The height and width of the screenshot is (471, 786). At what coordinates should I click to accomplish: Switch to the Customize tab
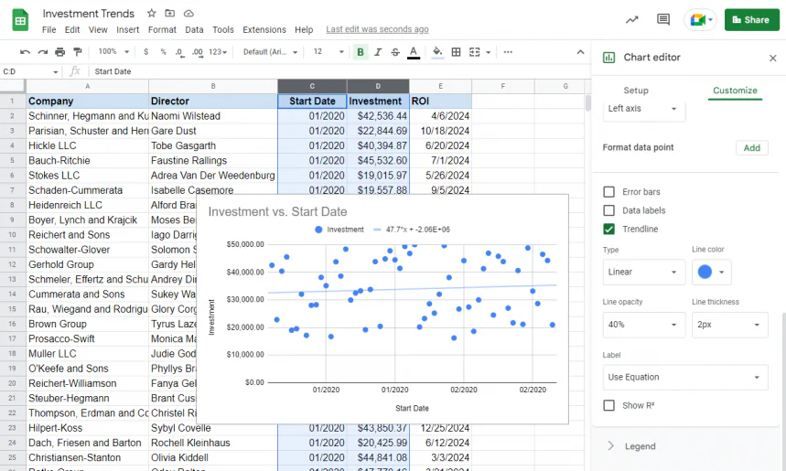735,91
